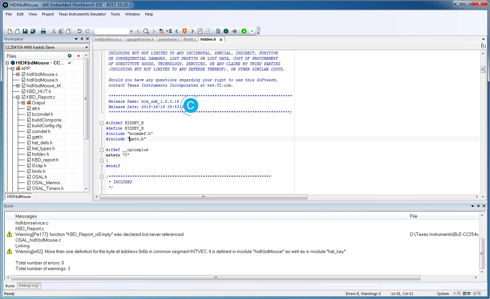
Task: Open the Edit menu
Action: point(20,14)
